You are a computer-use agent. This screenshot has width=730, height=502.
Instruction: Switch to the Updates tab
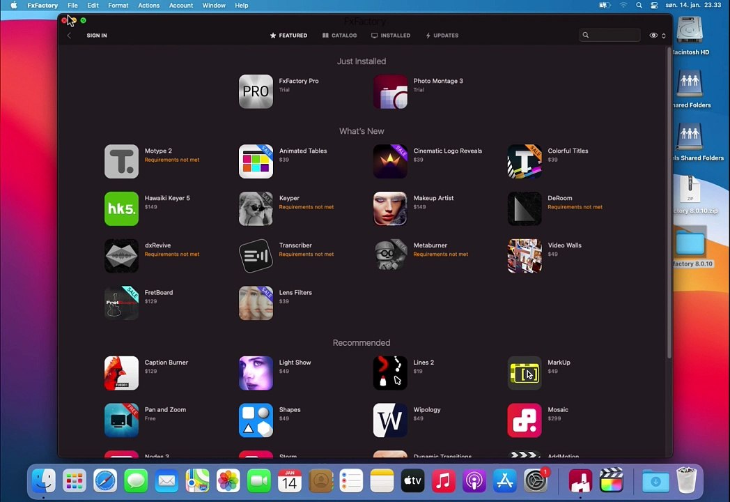click(x=442, y=36)
